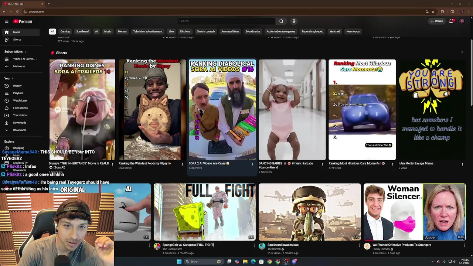Open options for Squidward Invades Iraq video

pos(359,245)
